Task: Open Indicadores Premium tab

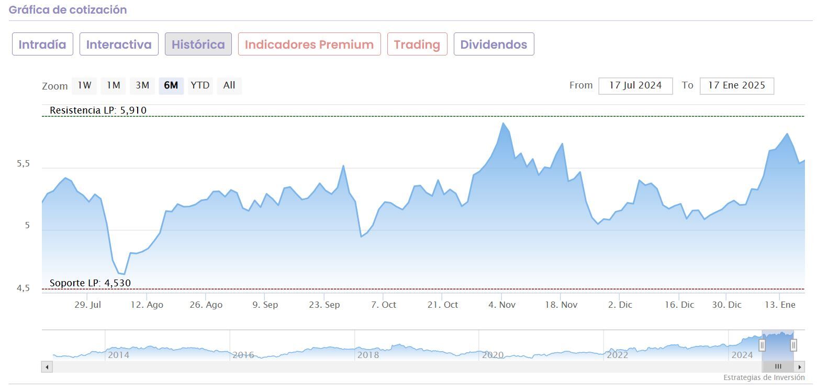Action: click(x=309, y=44)
